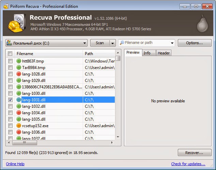Open the drive selector Локальный диск (C:)
The image size is (216, 170).
pos(46,43)
